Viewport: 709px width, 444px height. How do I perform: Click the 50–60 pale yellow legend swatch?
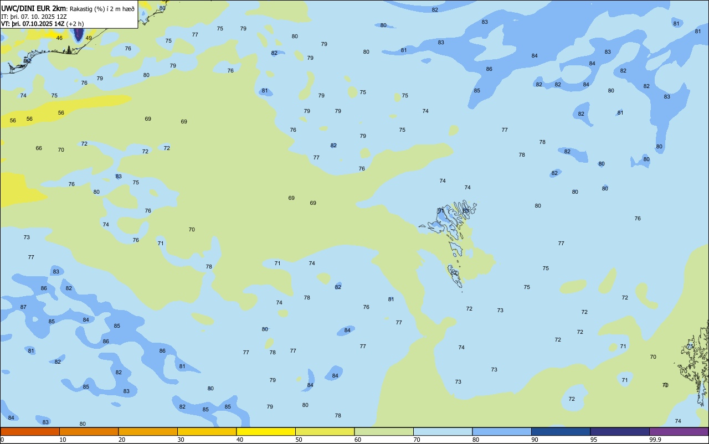pos(325,431)
